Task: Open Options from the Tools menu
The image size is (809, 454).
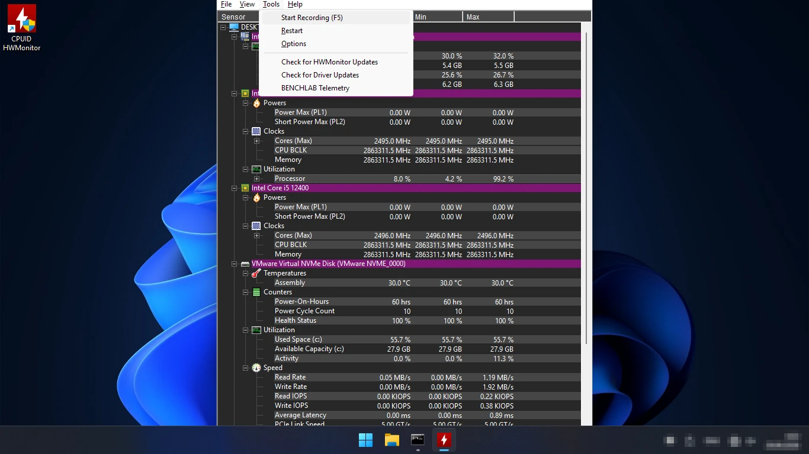Action: pyautogui.click(x=336, y=44)
